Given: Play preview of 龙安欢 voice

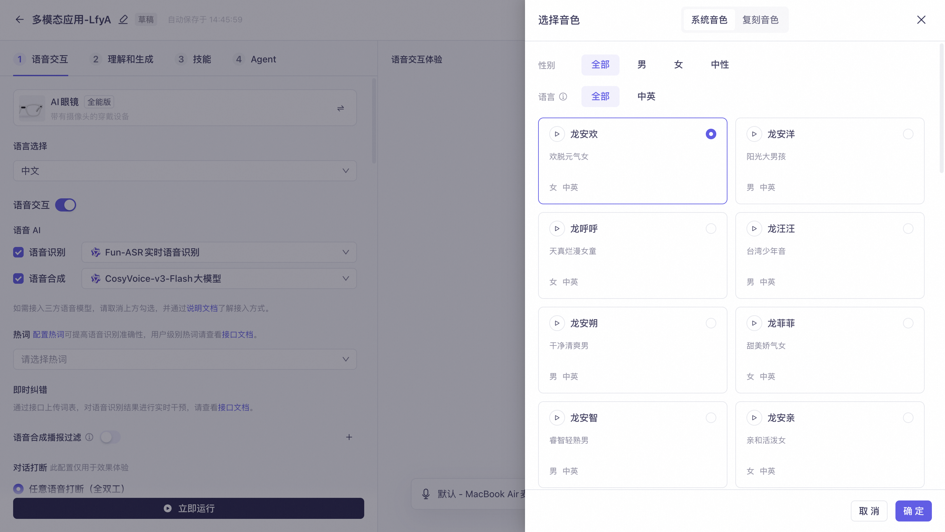Looking at the screenshot, I should (x=557, y=134).
